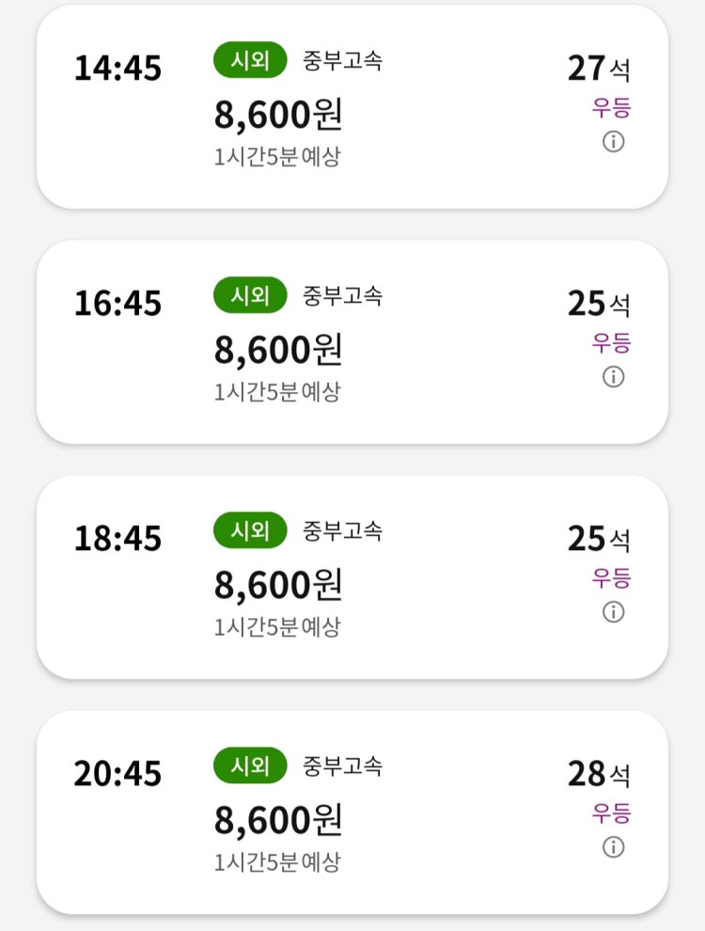Screen dimensions: 705x931
Task: Select the 20:45 departure time
Action: click(117, 774)
